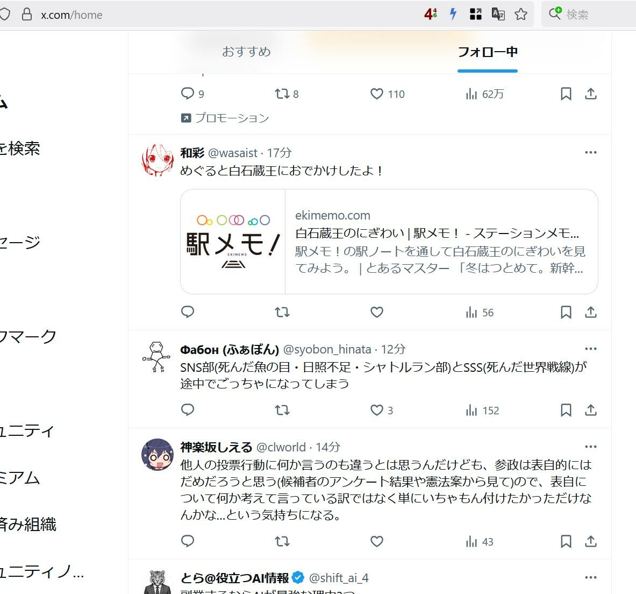Select the フォロー中 tab
This screenshot has width=636, height=594.
click(488, 52)
